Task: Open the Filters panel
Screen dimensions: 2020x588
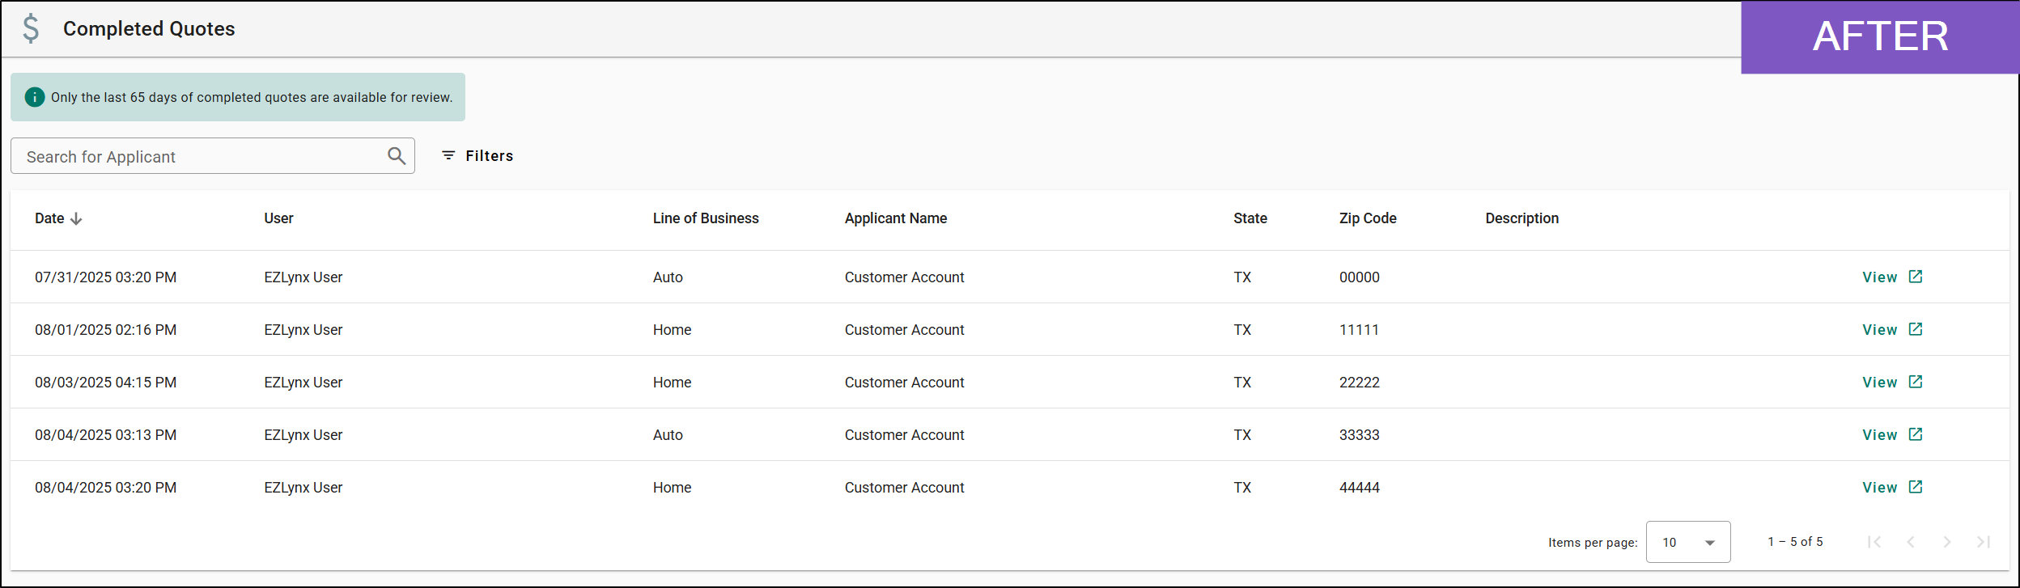Action: click(477, 155)
